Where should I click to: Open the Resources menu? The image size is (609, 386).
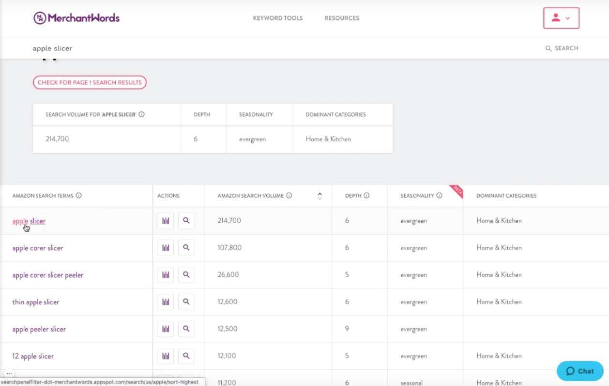[342, 18]
